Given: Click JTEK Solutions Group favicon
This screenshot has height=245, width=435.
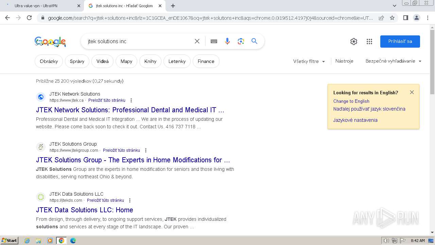Looking at the screenshot, I should [x=41, y=147].
